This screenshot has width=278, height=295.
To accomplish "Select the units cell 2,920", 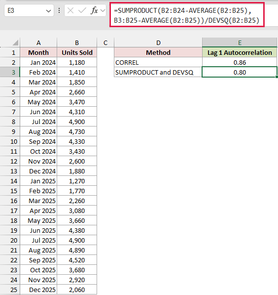I will click(x=77, y=280).
